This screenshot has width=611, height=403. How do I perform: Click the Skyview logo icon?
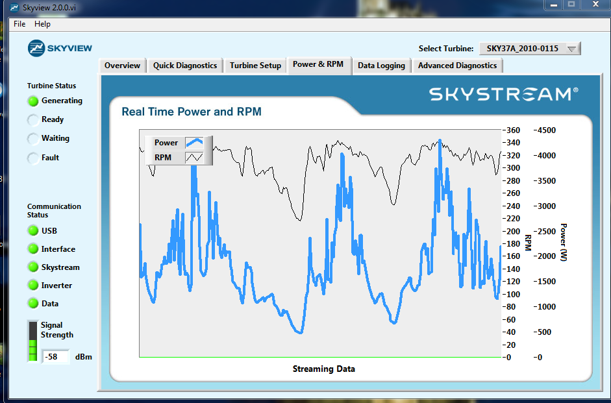pos(36,48)
